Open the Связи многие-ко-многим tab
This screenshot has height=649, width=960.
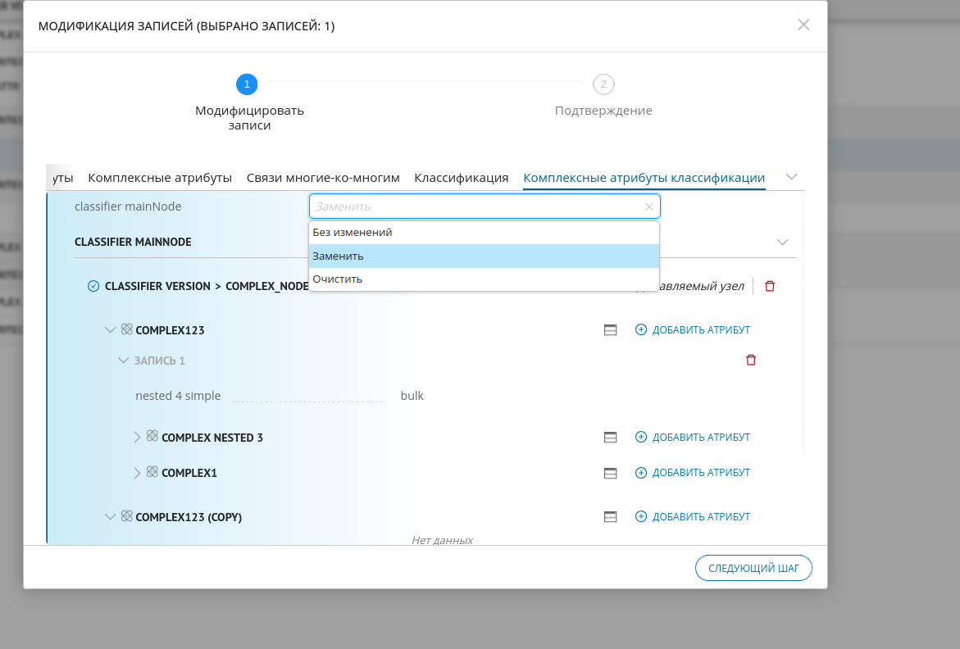(324, 177)
